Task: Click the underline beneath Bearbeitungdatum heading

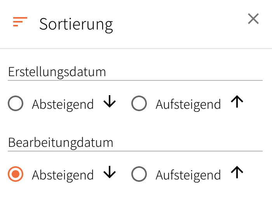Action: coord(135,151)
